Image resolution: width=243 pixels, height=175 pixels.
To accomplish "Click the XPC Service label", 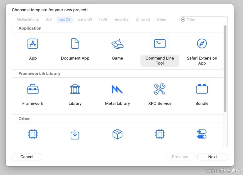I will (160, 104).
